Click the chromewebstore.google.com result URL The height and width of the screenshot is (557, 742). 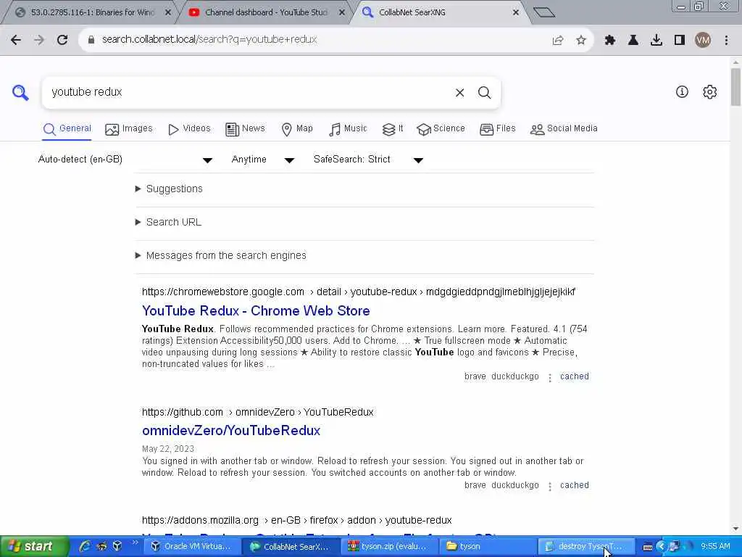pos(359,292)
